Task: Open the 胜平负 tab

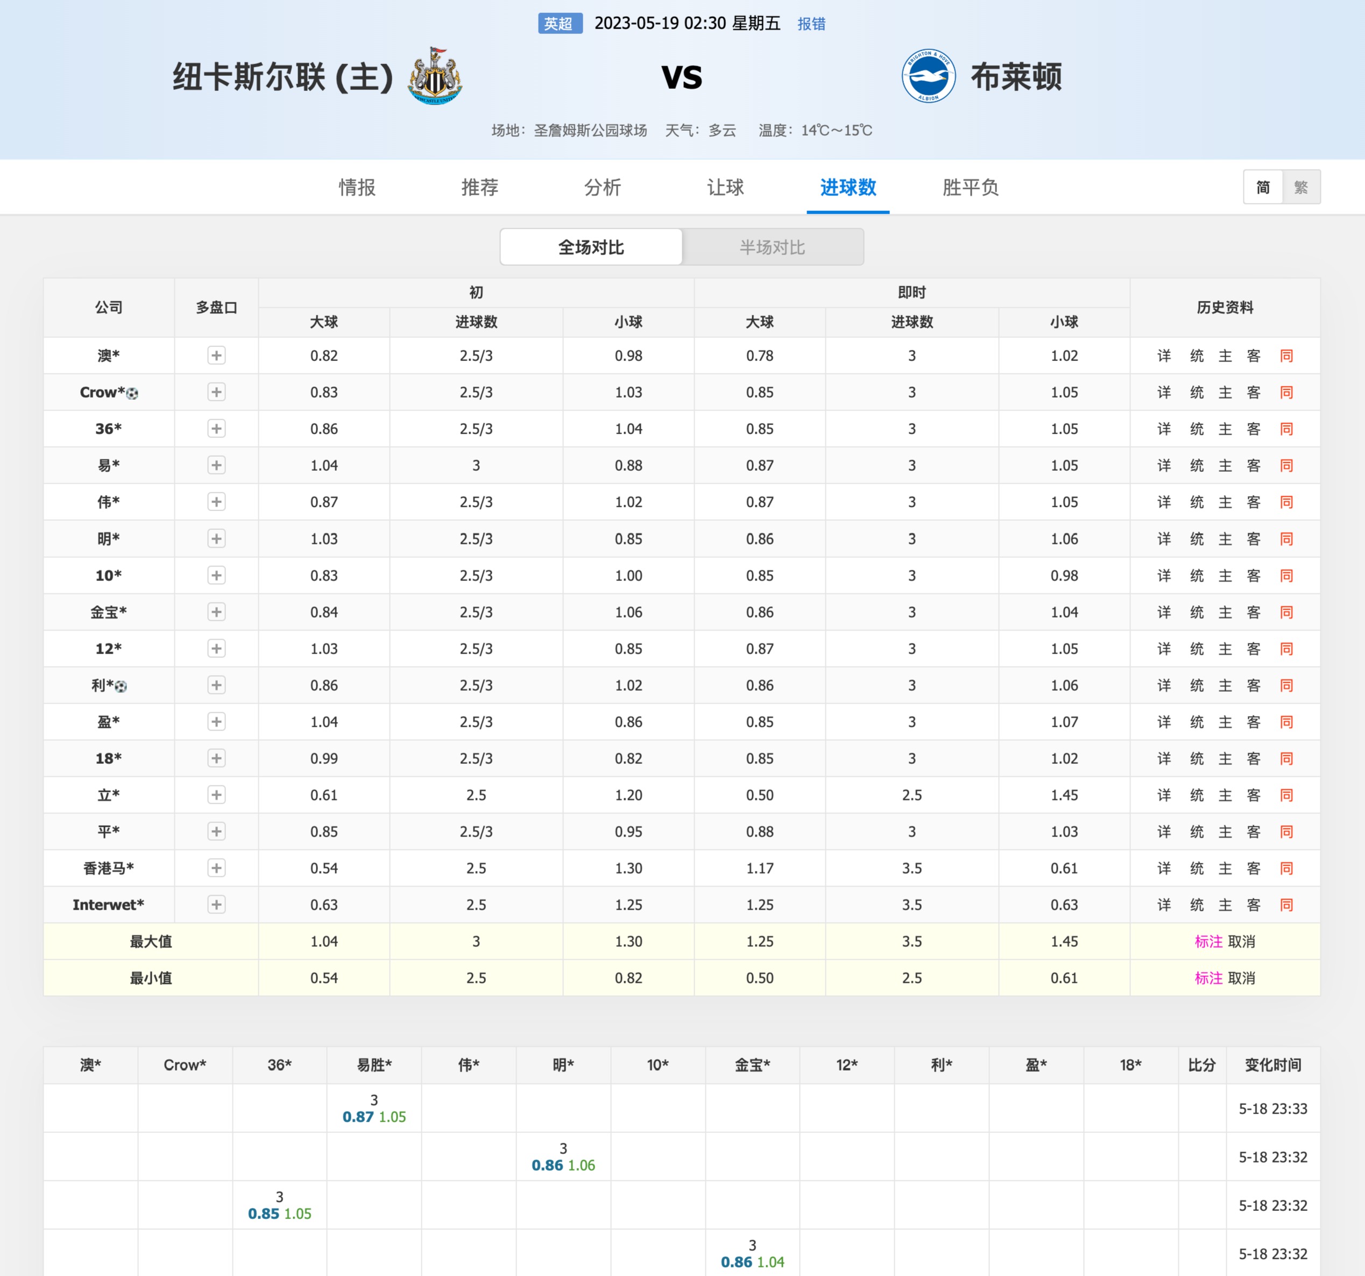Action: [970, 187]
